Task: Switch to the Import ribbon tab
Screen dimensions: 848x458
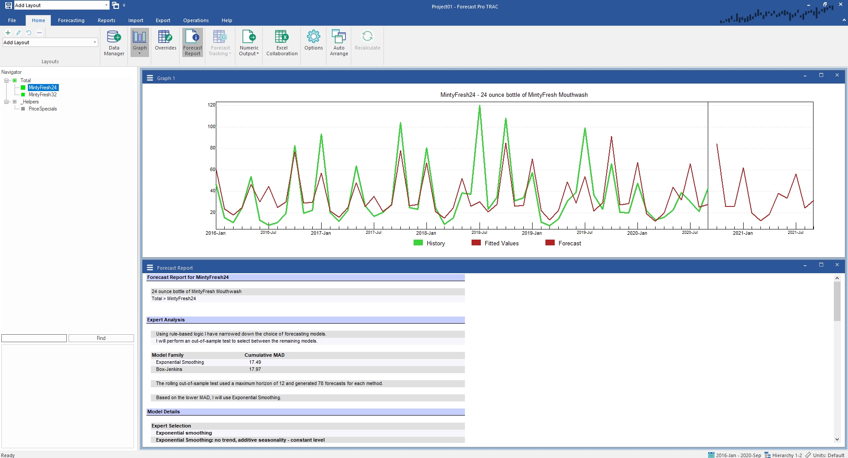Action: click(x=136, y=20)
